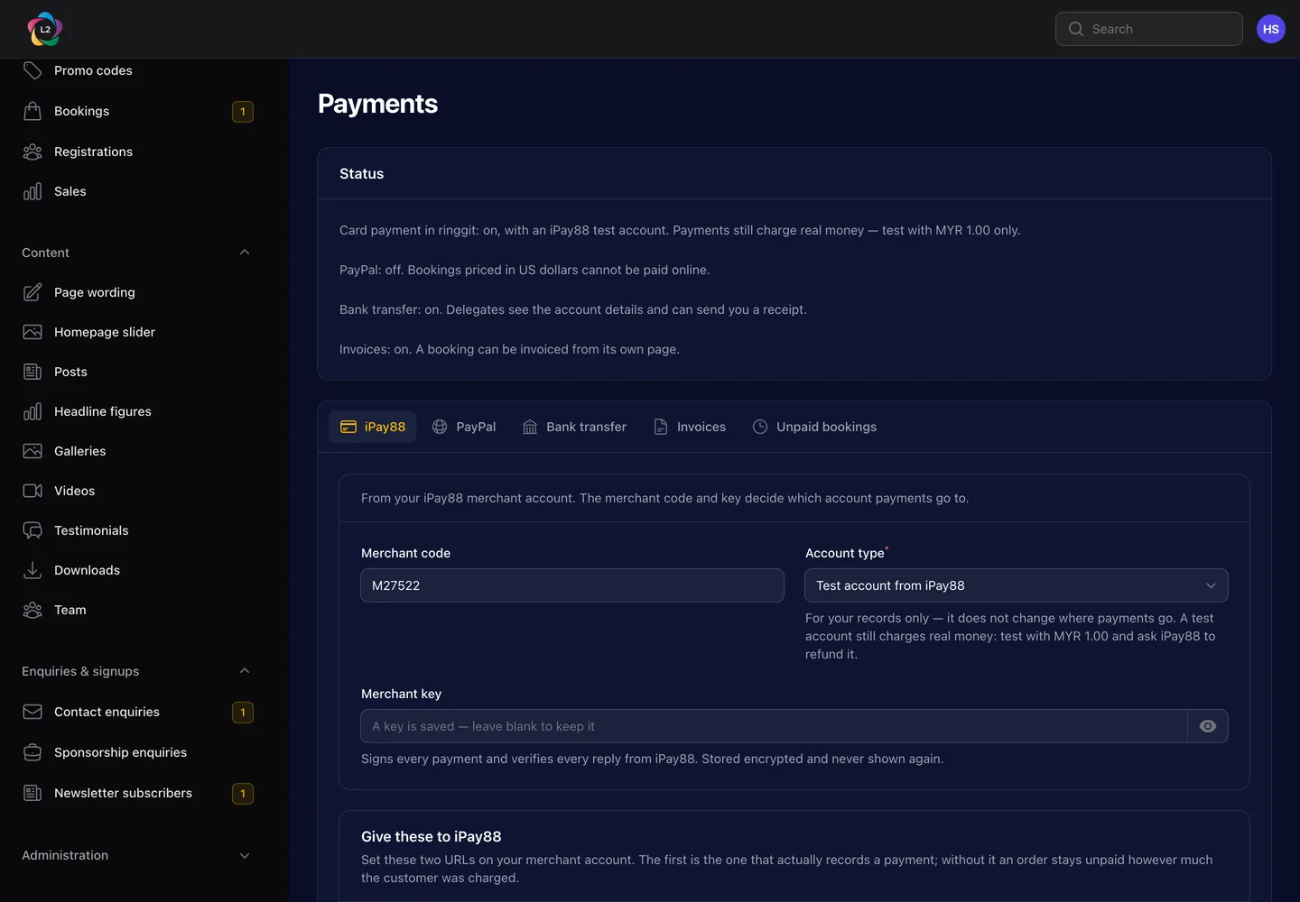Open the Unpaid bookings tab
1300x902 pixels.
pyautogui.click(x=814, y=427)
